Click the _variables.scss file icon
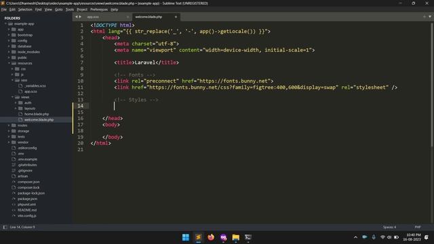The height and width of the screenshot is (244, 434). pos(20,86)
